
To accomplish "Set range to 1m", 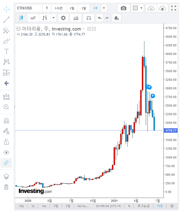I will click(44, 206).
